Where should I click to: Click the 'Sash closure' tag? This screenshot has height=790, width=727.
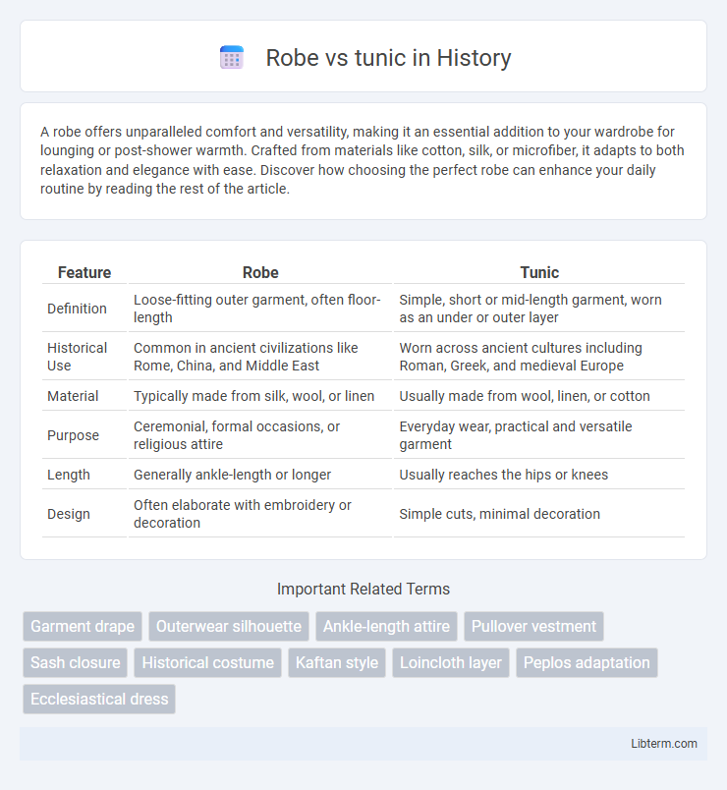click(75, 662)
